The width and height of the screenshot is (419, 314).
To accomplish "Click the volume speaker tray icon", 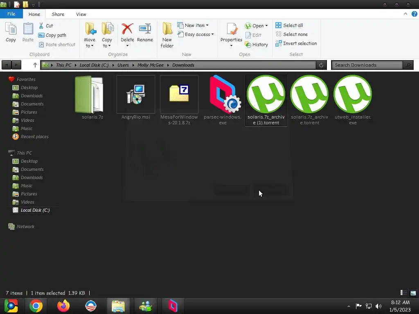I will pos(378,306).
